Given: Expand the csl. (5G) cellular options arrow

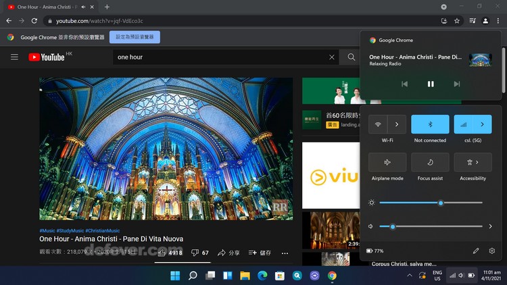Looking at the screenshot, I should click(482, 124).
